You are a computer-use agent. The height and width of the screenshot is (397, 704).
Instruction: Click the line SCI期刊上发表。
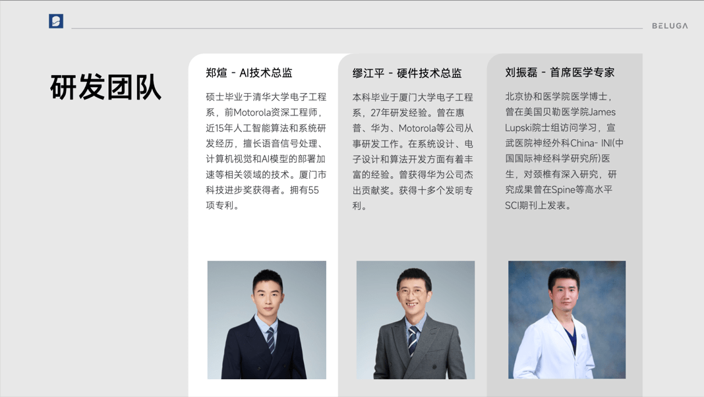click(x=538, y=205)
